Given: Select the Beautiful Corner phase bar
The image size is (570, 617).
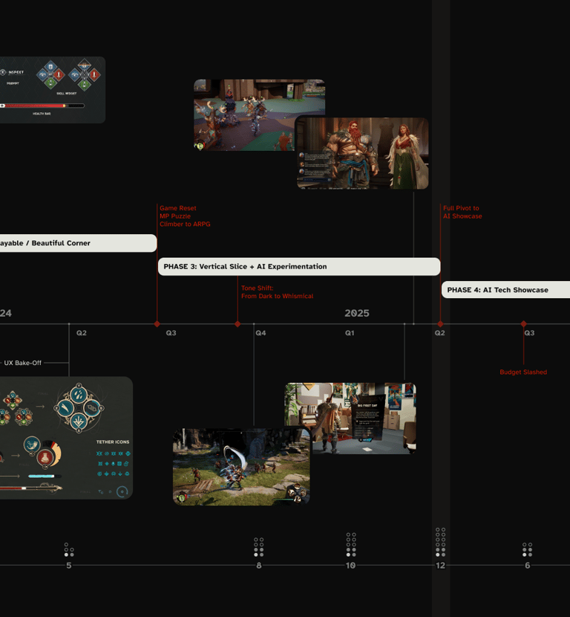Looking at the screenshot, I should coord(78,243).
